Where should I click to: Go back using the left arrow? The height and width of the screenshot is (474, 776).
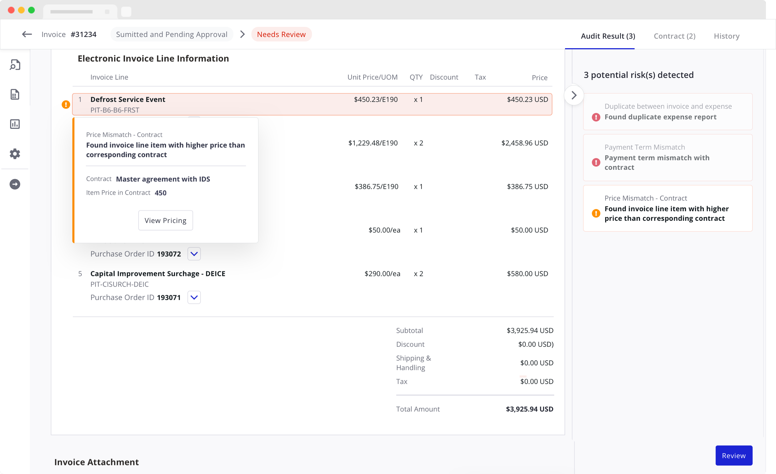tap(27, 34)
